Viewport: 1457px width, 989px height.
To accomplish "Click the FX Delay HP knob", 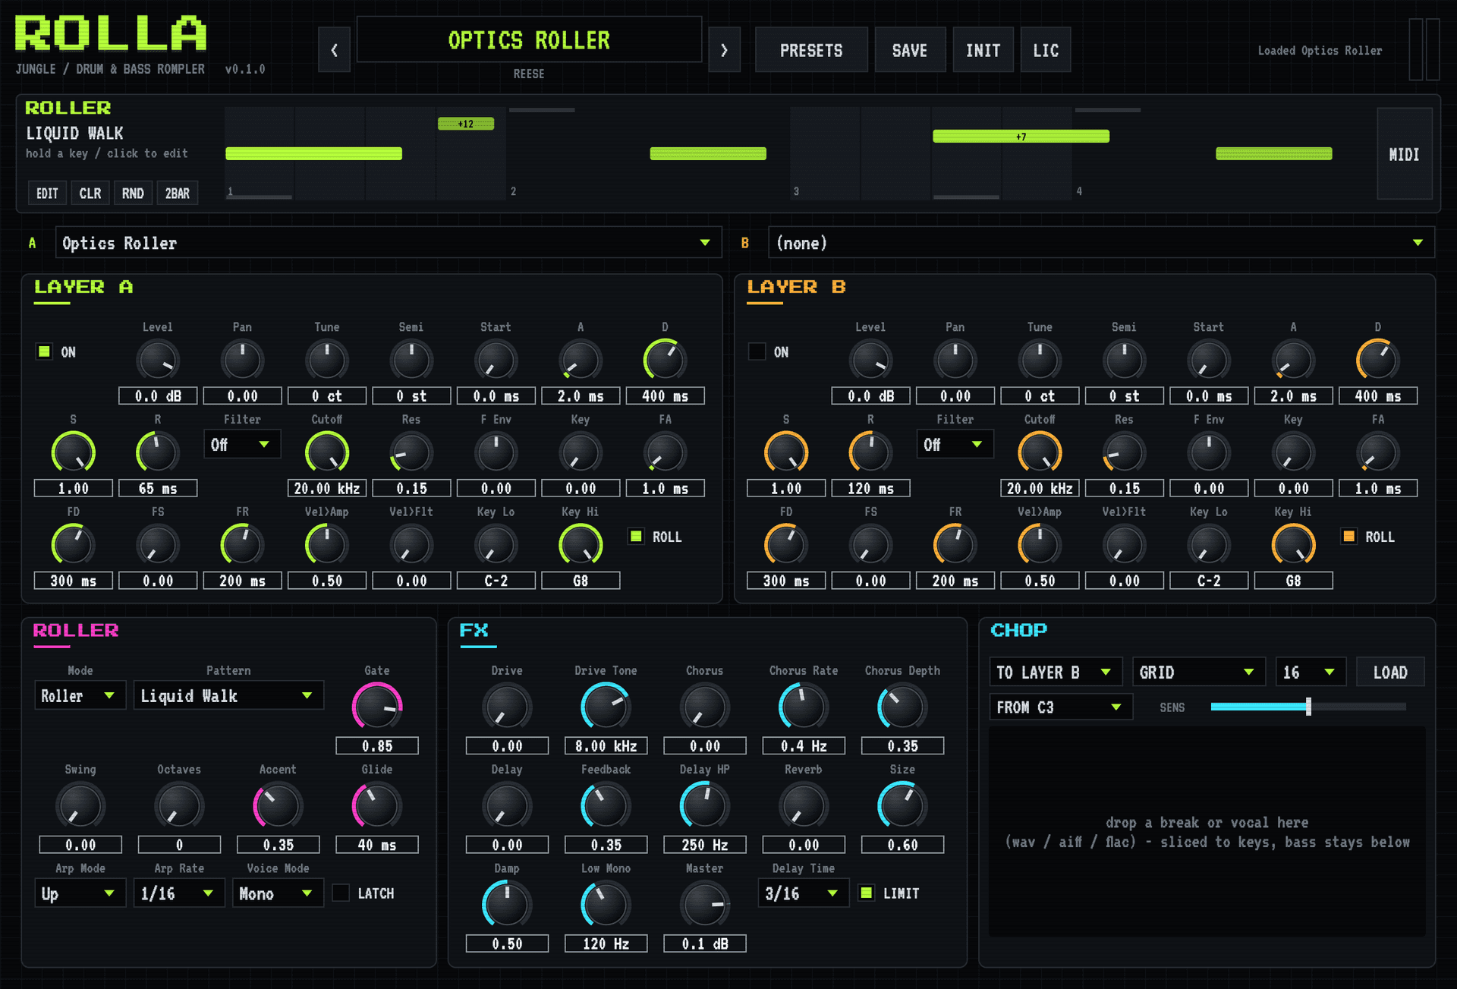I will click(705, 806).
